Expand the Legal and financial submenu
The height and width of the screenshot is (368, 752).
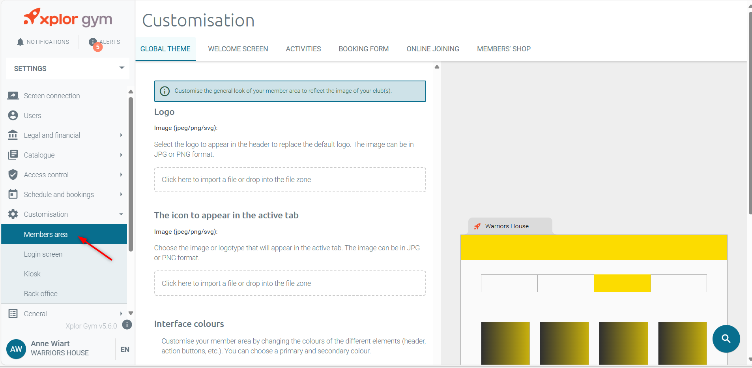pyautogui.click(x=121, y=135)
